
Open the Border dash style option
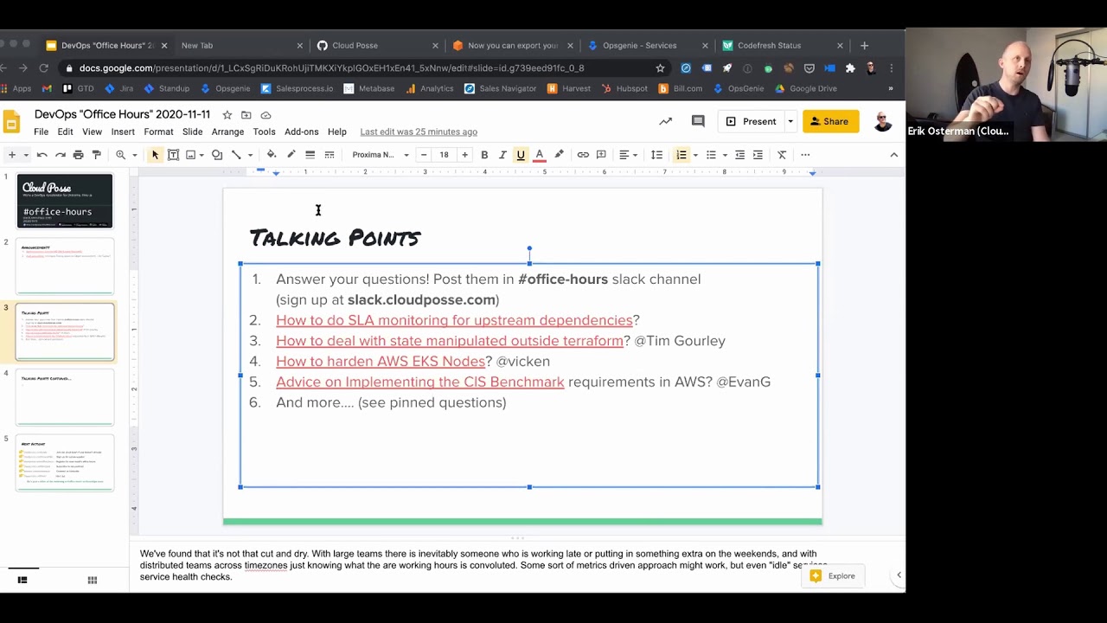pyautogui.click(x=330, y=155)
